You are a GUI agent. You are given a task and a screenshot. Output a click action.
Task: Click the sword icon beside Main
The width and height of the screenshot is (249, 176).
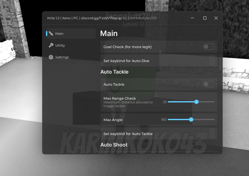51,34
